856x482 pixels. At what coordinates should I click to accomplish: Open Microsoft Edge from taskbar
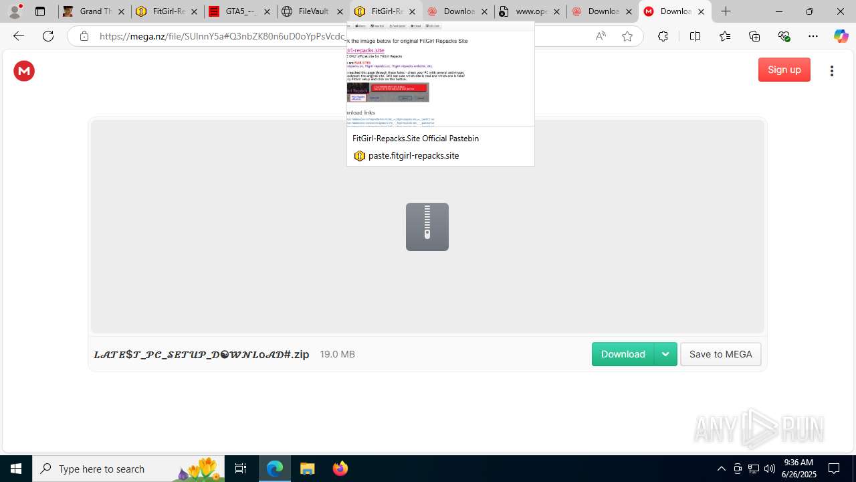click(275, 469)
